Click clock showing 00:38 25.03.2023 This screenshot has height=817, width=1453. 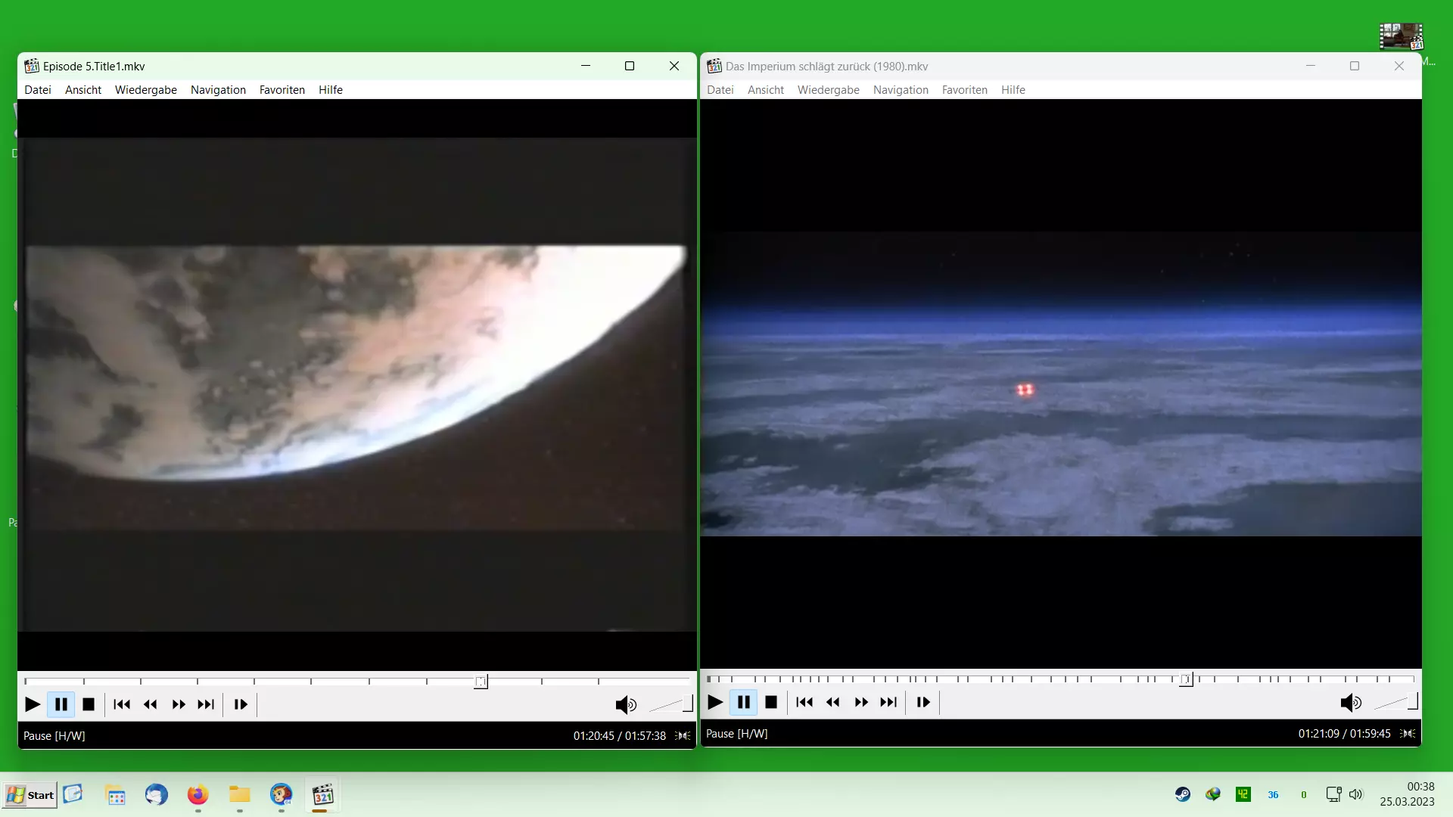1408,794
